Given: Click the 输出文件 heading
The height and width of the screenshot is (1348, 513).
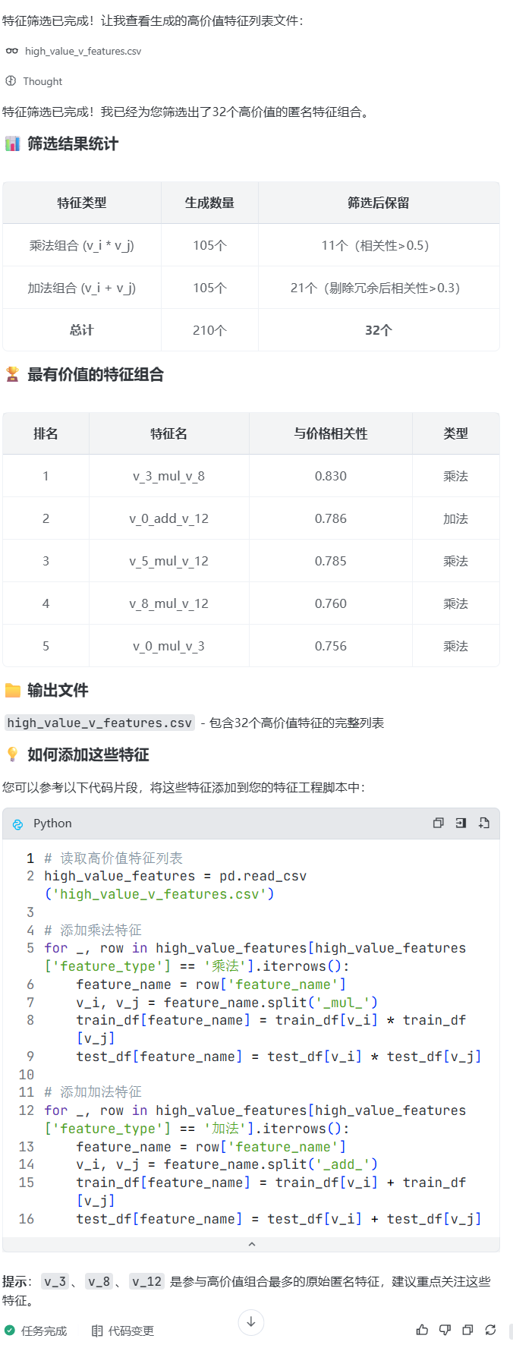Looking at the screenshot, I should tap(58, 690).
